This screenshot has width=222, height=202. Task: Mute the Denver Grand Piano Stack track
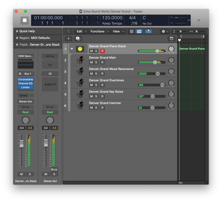coord(91,51)
